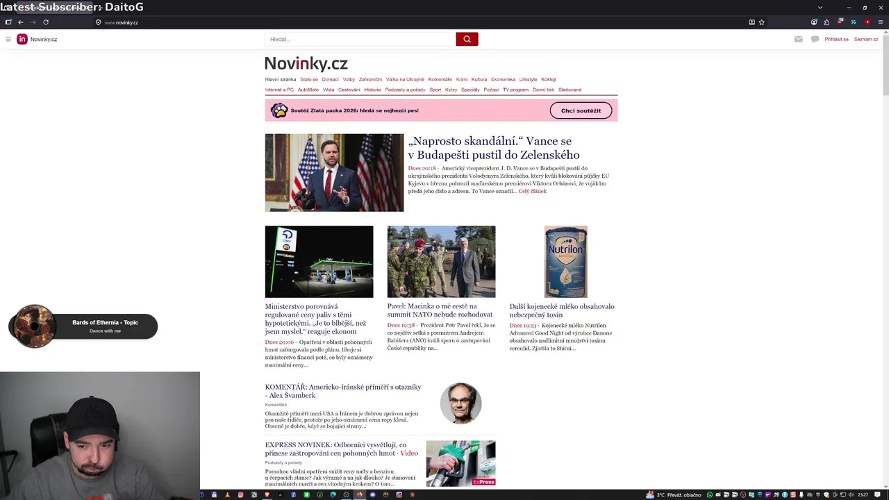The width and height of the screenshot is (889, 500).
Task: Click the page vertical scrollbar
Action: click(886, 260)
